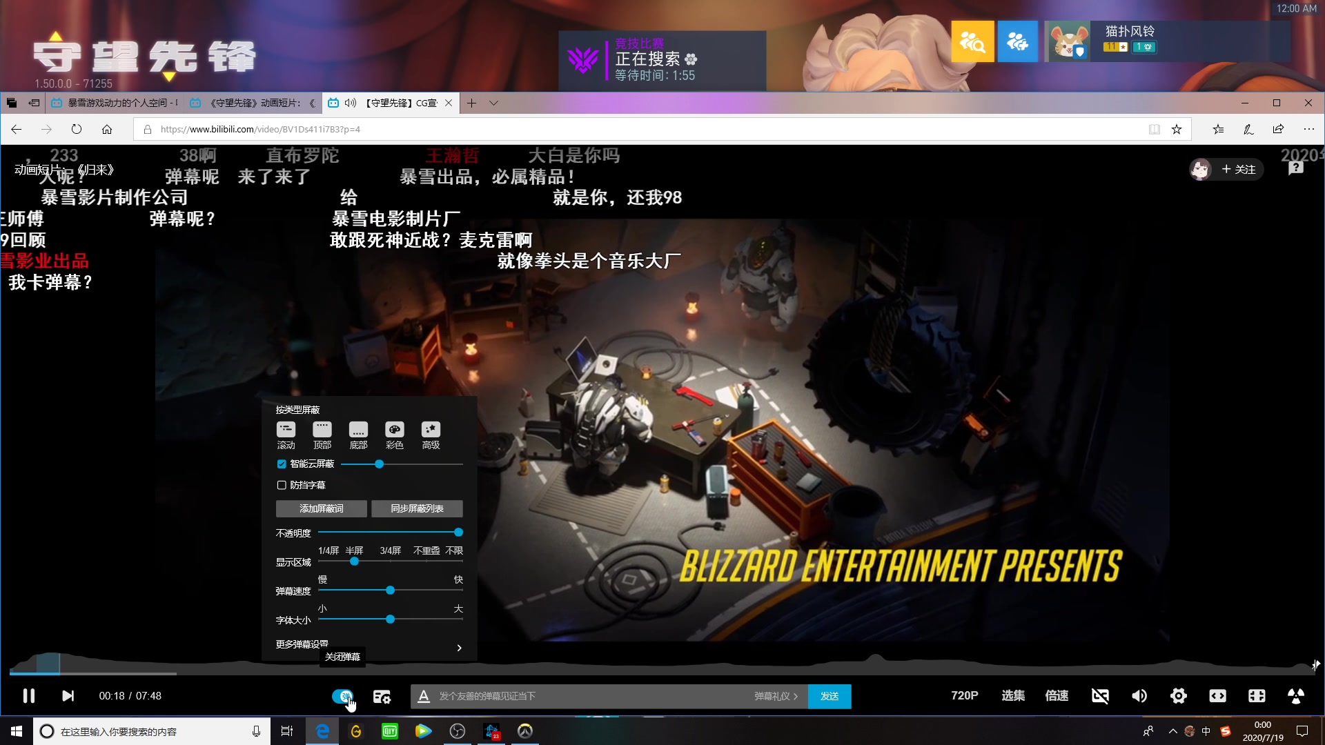
Task: Uncheck 智能云屏蔽 checkbox
Action: [282, 464]
